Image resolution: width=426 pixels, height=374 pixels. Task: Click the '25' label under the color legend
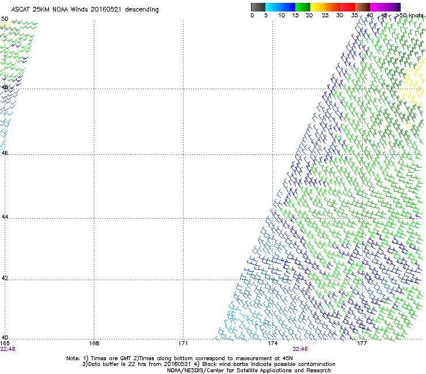tap(325, 16)
